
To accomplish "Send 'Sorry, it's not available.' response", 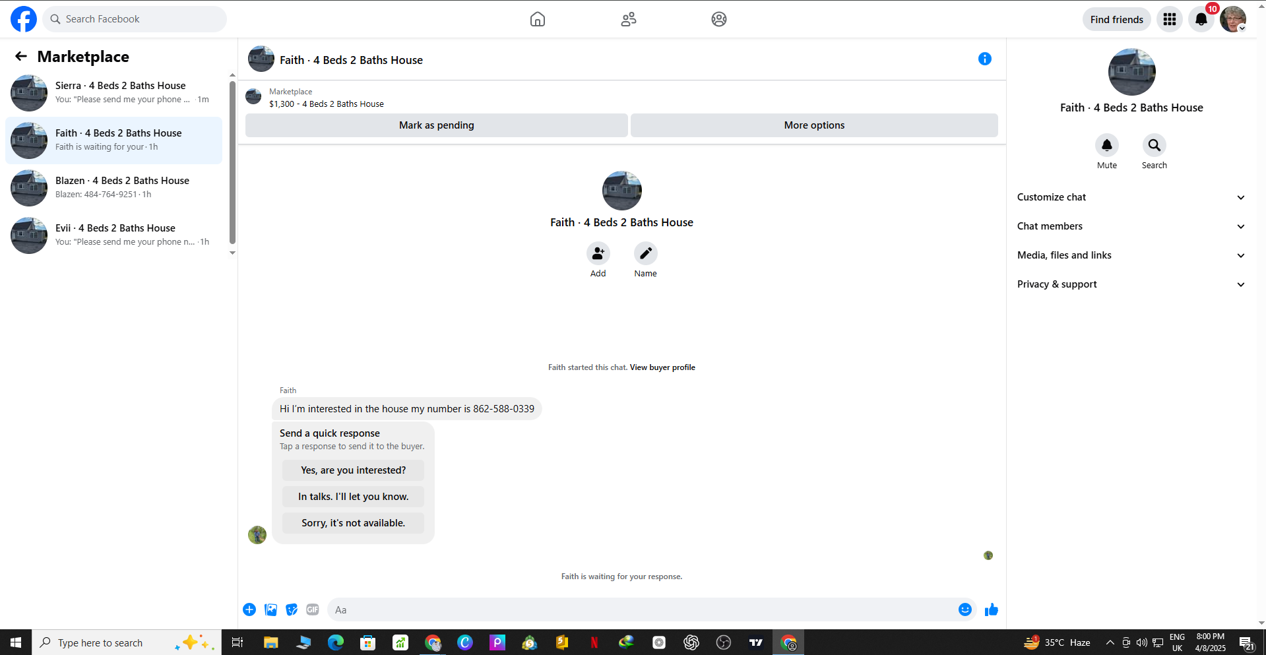I will (353, 523).
